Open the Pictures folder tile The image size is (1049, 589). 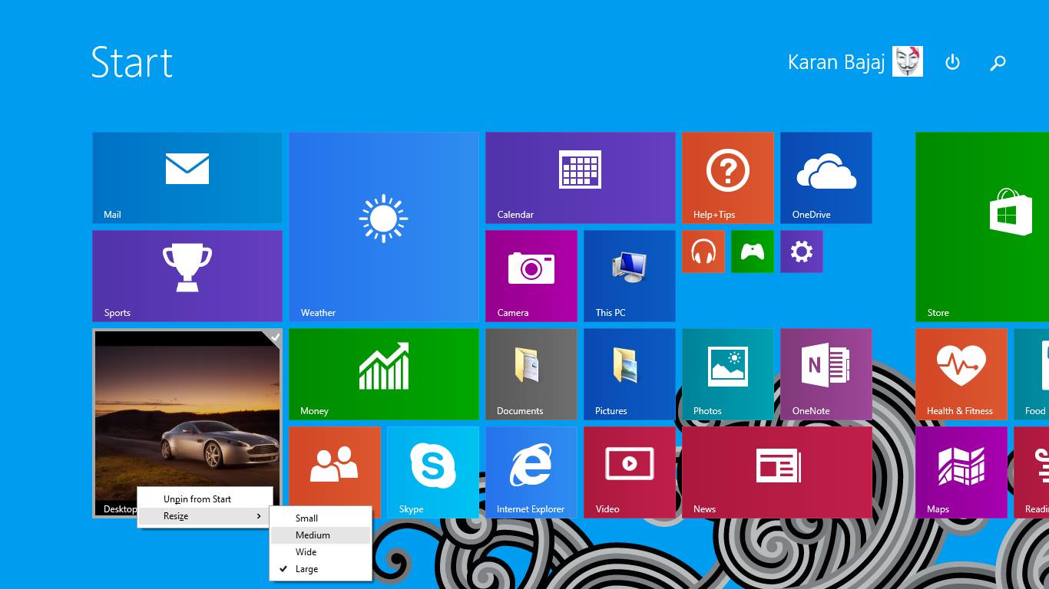630,374
